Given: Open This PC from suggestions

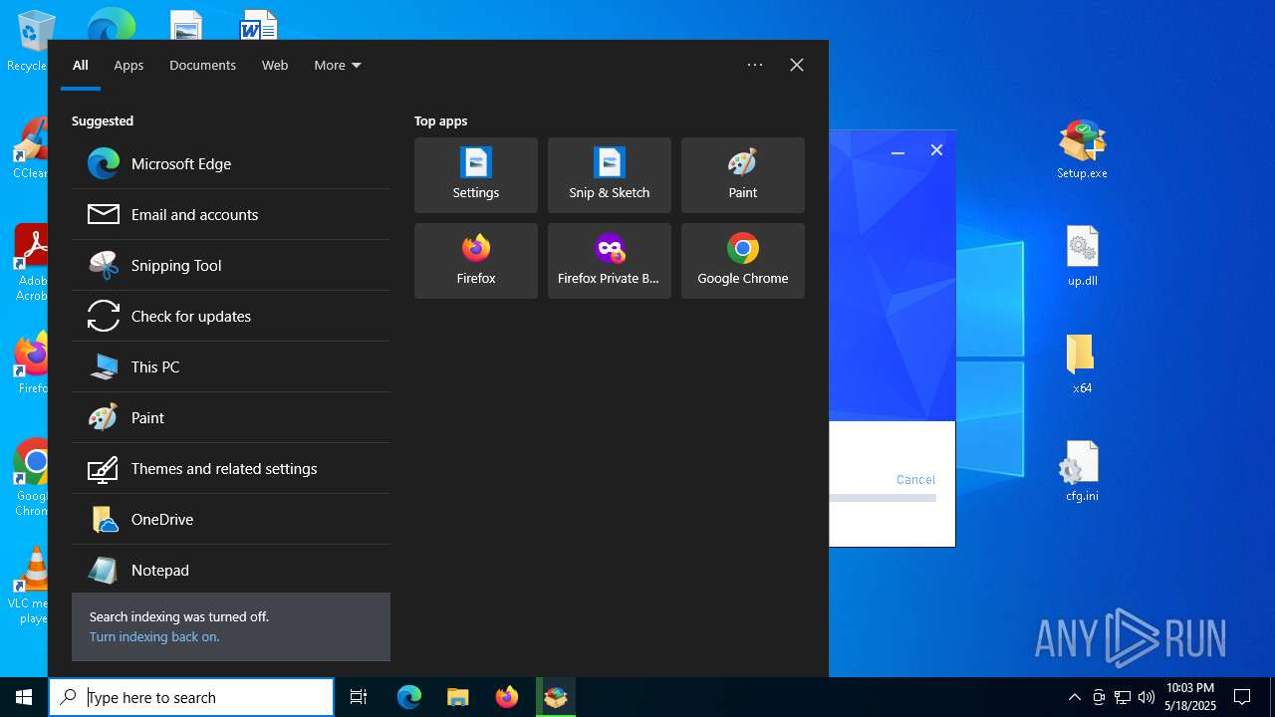Looking at the screenshot, I should [231, 366].
